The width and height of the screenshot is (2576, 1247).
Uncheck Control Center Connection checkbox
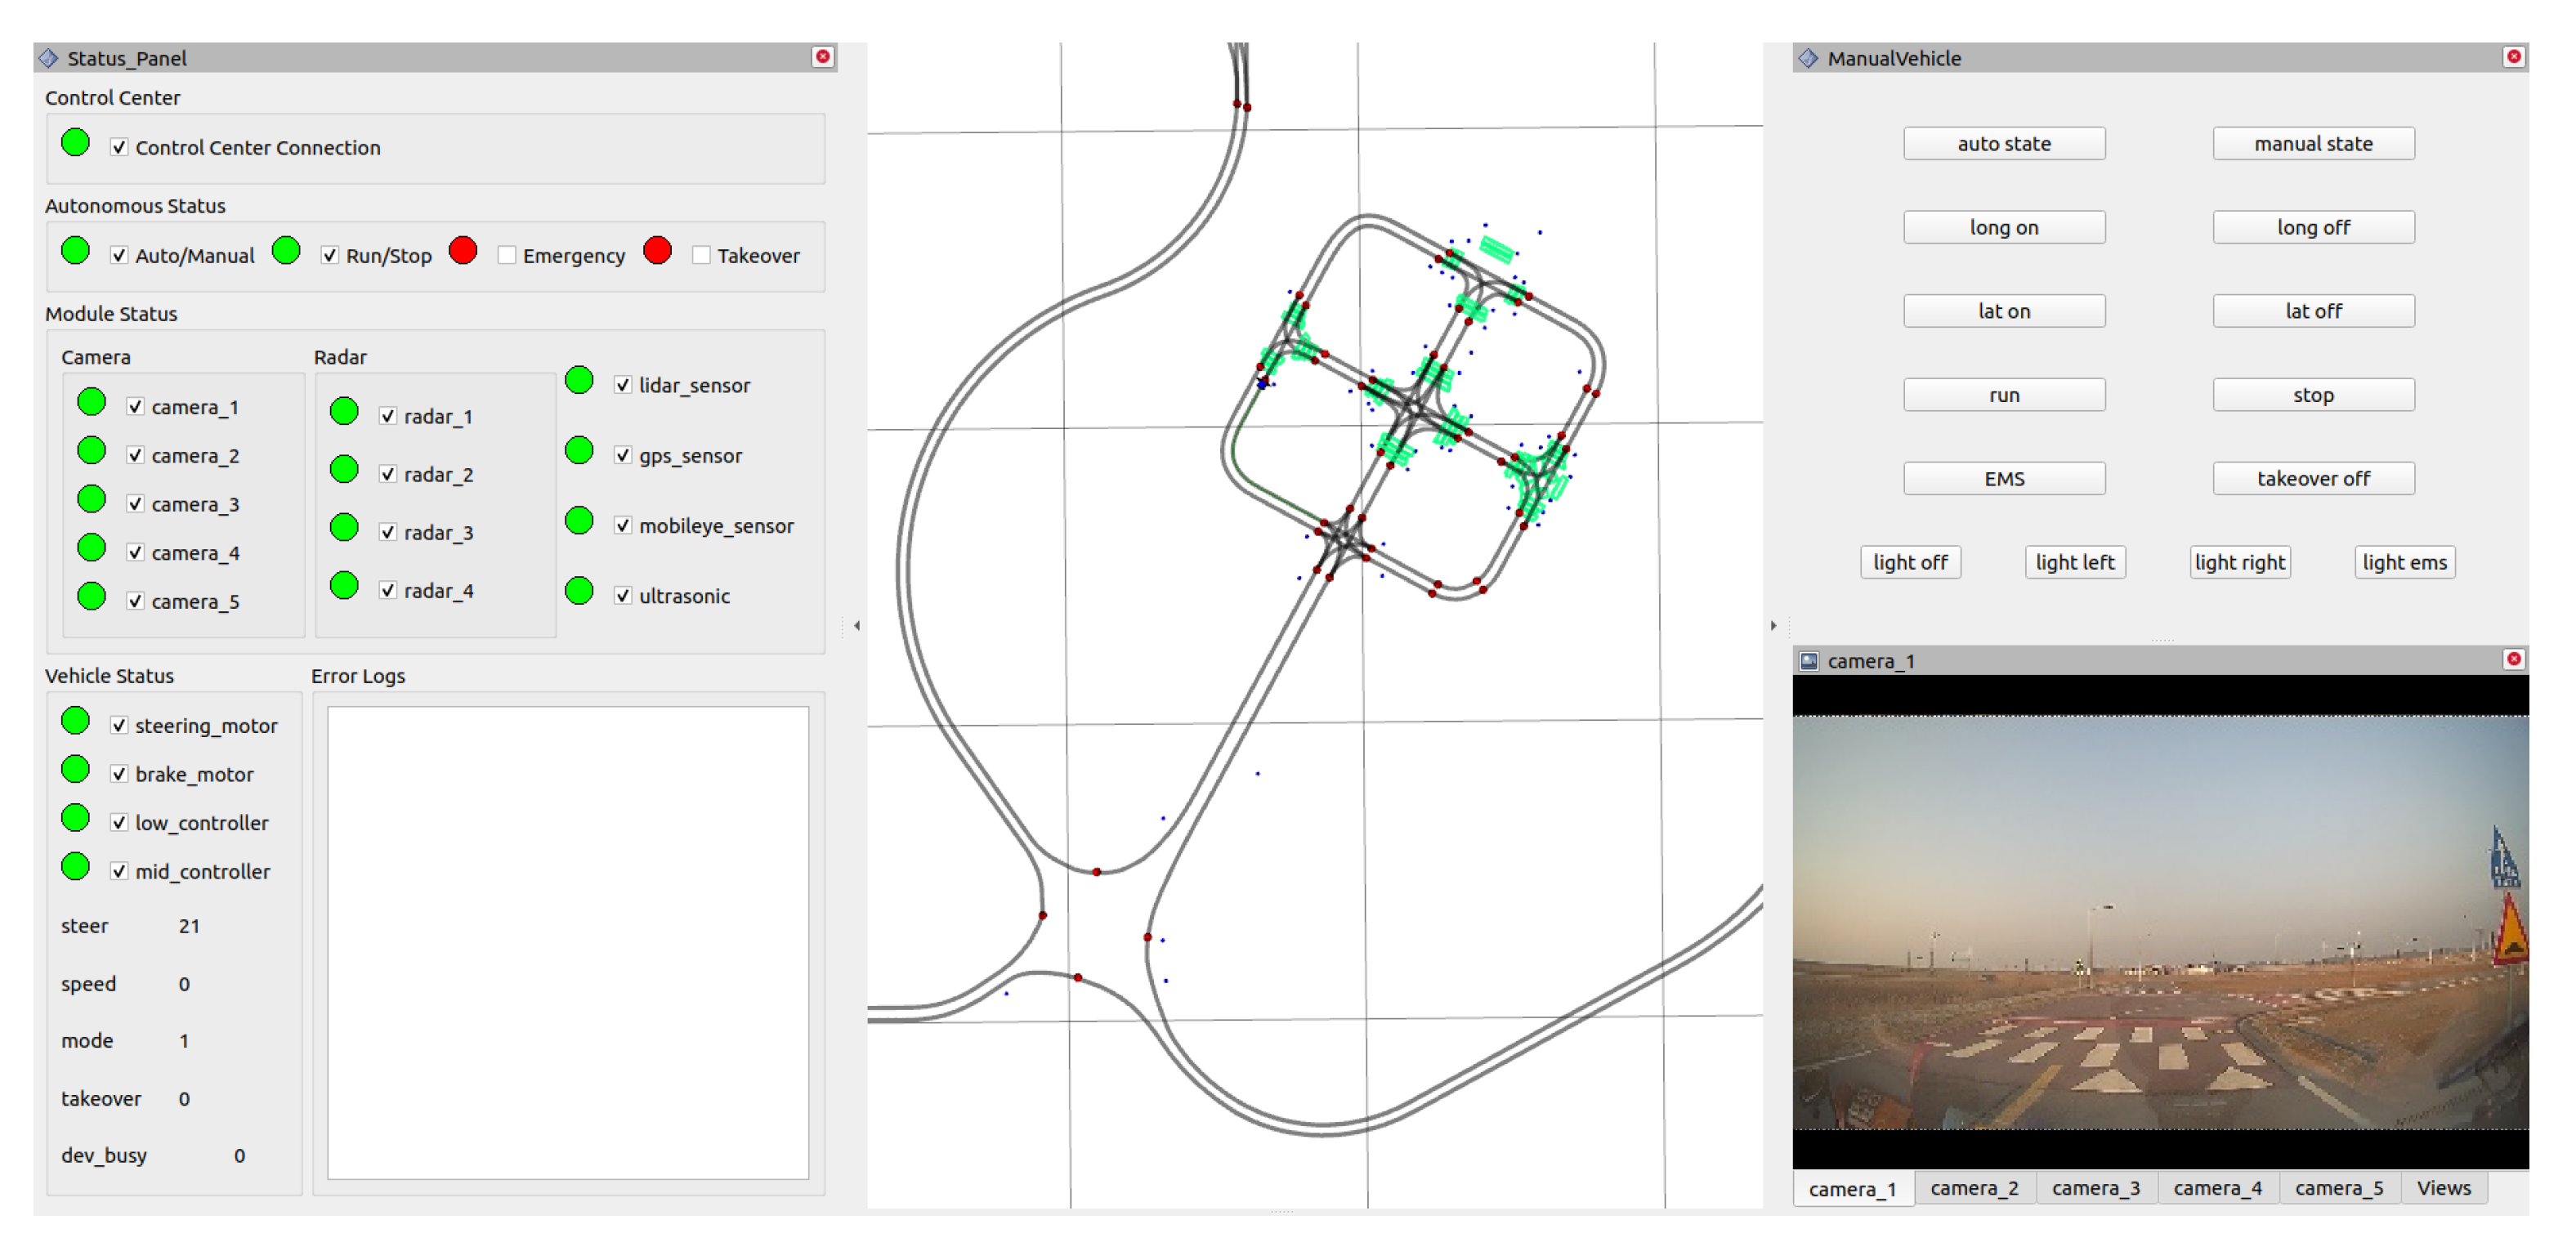[x=120, y=147]
